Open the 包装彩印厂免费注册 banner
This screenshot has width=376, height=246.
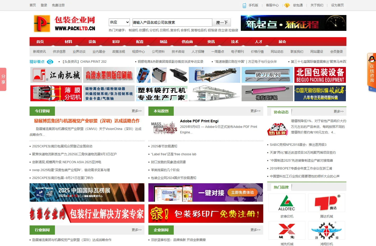(206, 214)
